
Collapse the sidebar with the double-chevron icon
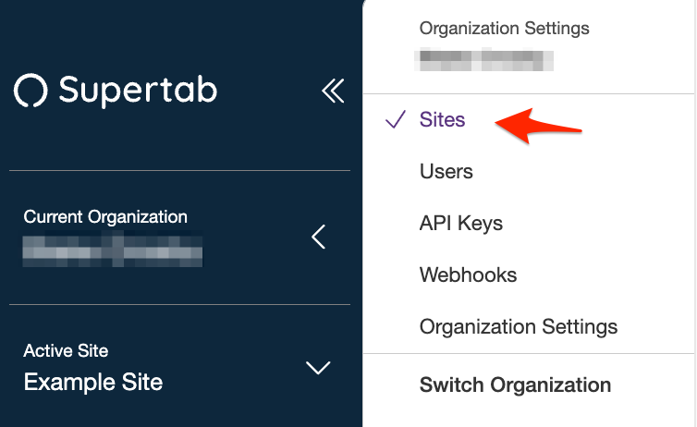tap(333, 91)
